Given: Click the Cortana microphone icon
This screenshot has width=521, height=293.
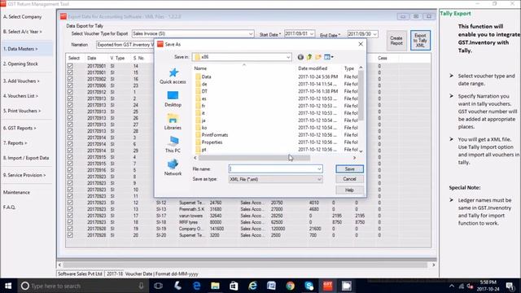Looking at the screenshot, I should tap(141, 286).
